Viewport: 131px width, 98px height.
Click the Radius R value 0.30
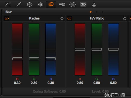[x=17, y=83]
